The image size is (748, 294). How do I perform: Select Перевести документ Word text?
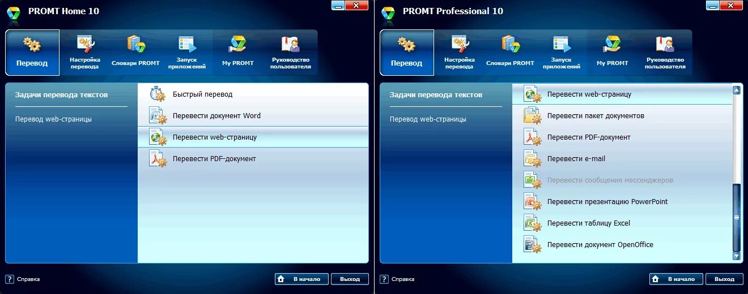click(216, 116)
